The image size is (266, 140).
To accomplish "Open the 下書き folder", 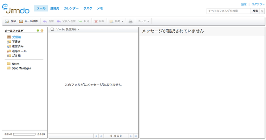I will coord(16,42).
